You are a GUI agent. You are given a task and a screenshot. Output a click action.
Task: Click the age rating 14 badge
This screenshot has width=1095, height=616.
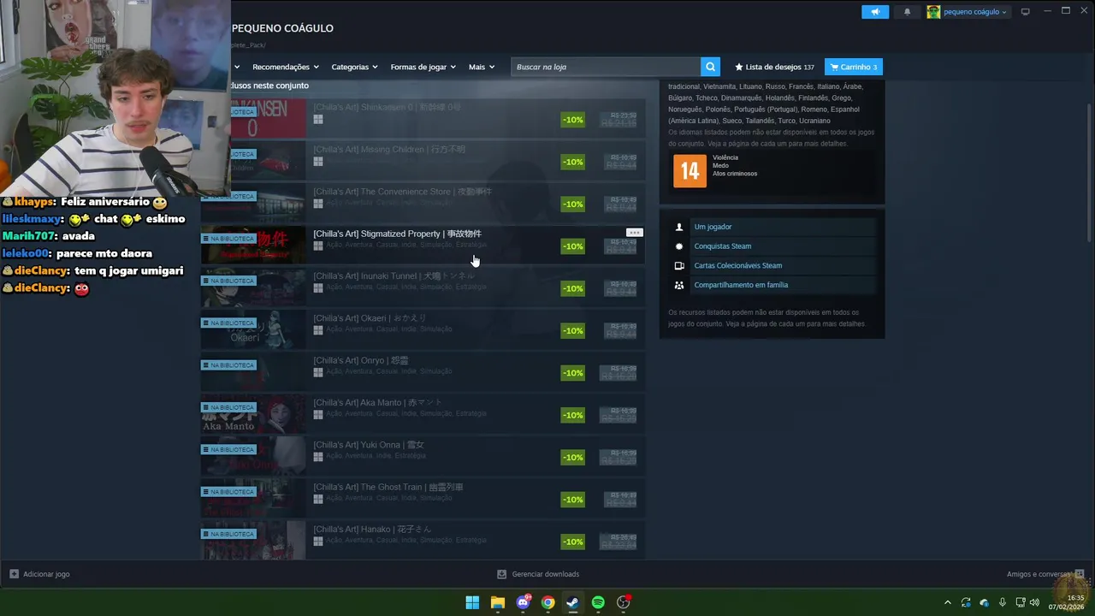point(690,171)
